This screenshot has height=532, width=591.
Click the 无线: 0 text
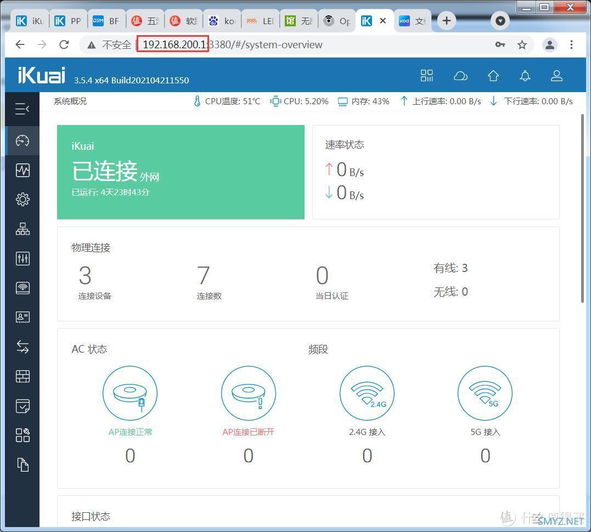pos(451,291)
